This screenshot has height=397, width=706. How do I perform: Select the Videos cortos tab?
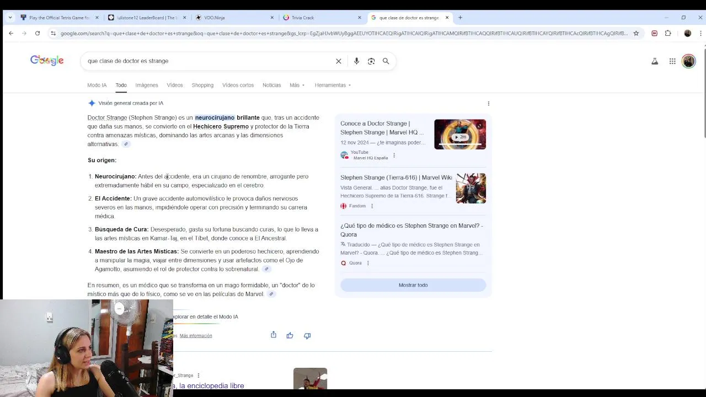238,85
